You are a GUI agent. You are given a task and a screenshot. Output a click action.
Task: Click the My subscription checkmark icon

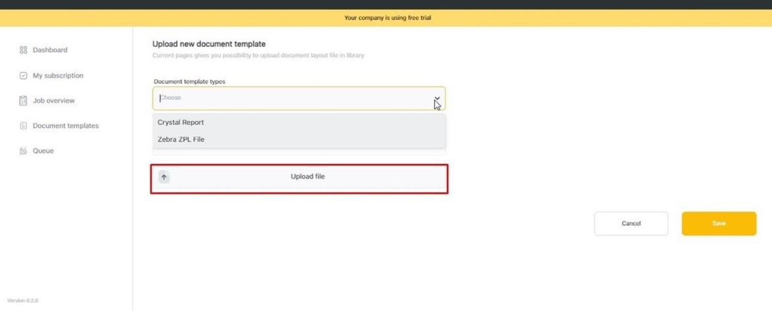click(23, 76)
